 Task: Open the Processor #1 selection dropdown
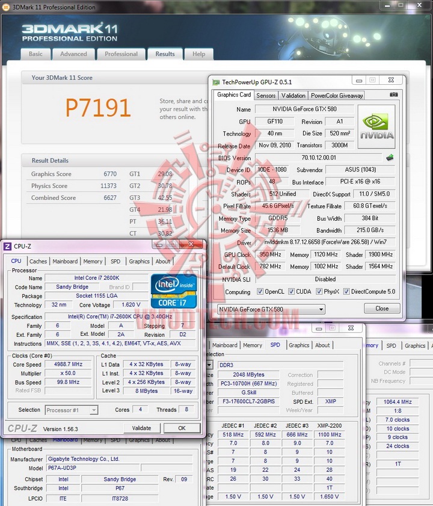coord(72,410)
